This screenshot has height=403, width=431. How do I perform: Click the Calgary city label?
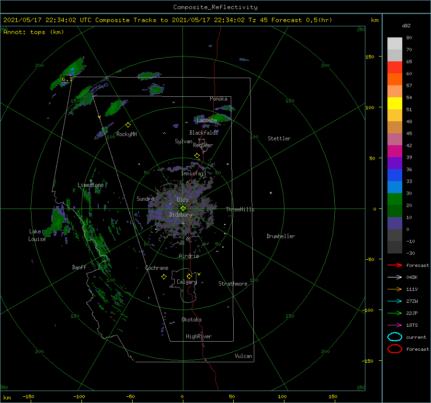tap(187, 282)
